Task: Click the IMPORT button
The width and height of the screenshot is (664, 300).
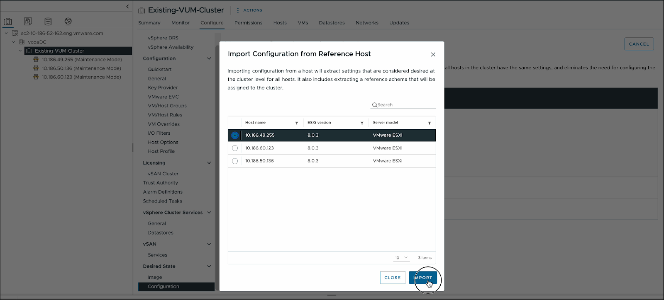Action: point(423,278)
